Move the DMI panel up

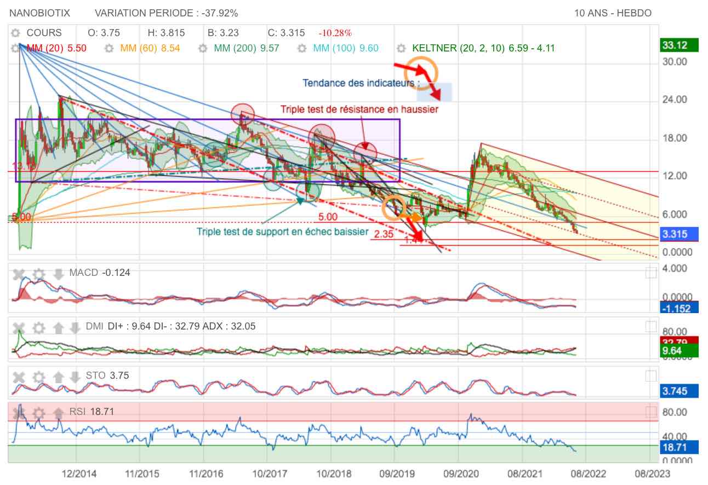tap(59, 328)
